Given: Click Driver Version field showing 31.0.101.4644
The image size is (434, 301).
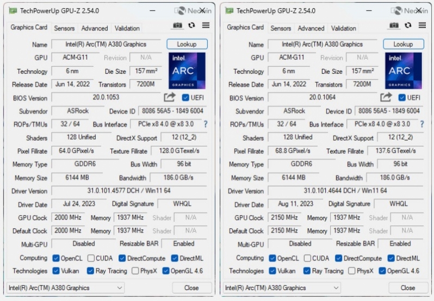Looking at the screenshot, I should [345, 191].
